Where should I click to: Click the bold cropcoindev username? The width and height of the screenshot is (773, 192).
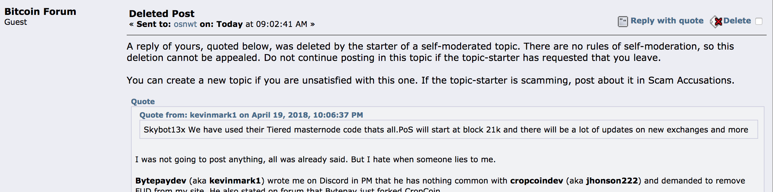pyautogui.click(x=536, y=181)
